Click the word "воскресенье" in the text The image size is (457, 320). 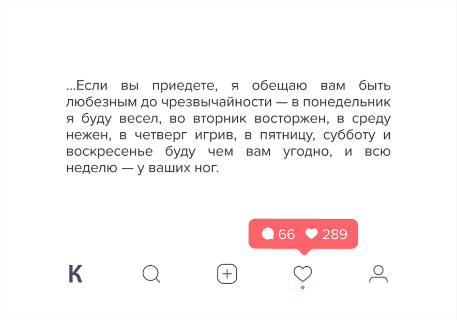tap(110, 152)
